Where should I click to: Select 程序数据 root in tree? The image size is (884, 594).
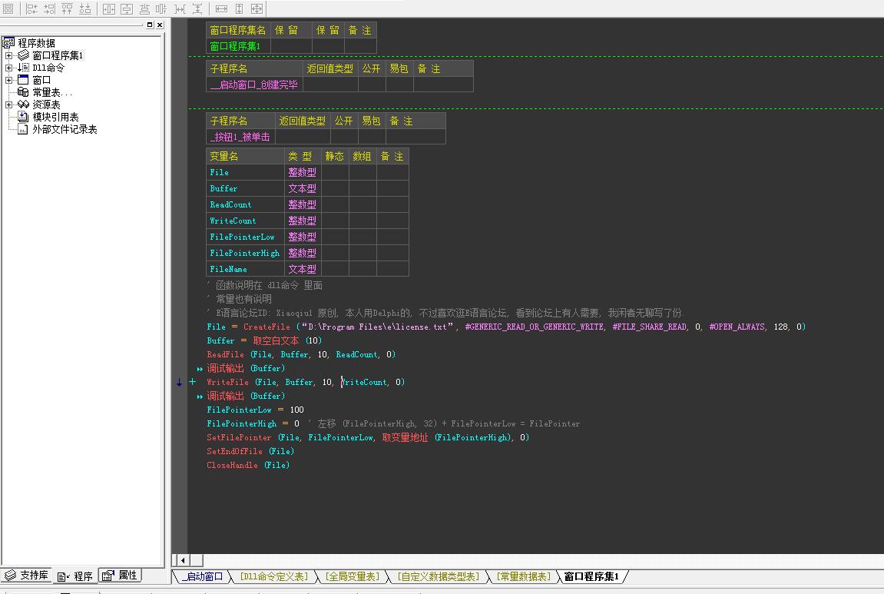click(x=36, y=43)
